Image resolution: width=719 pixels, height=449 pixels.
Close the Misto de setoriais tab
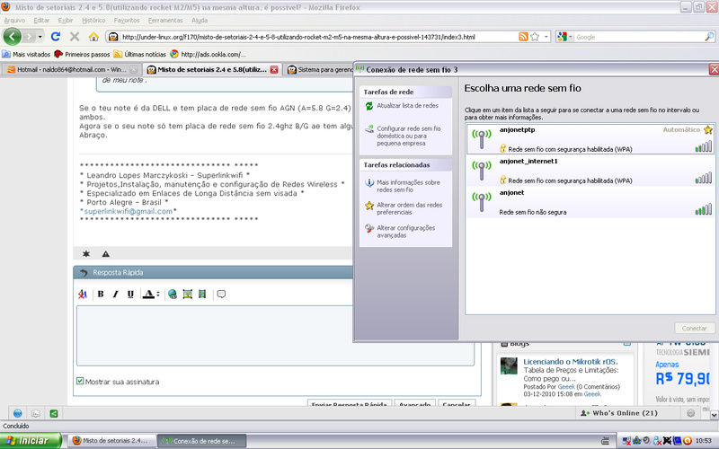click(x=274, y=70)
